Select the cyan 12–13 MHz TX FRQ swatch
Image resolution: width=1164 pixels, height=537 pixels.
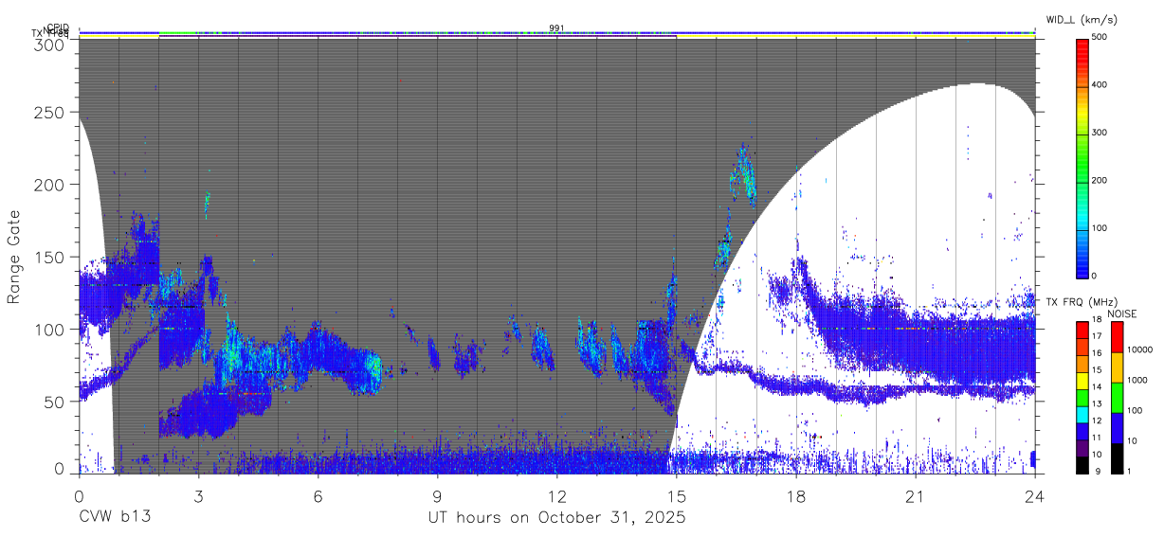1082,414
